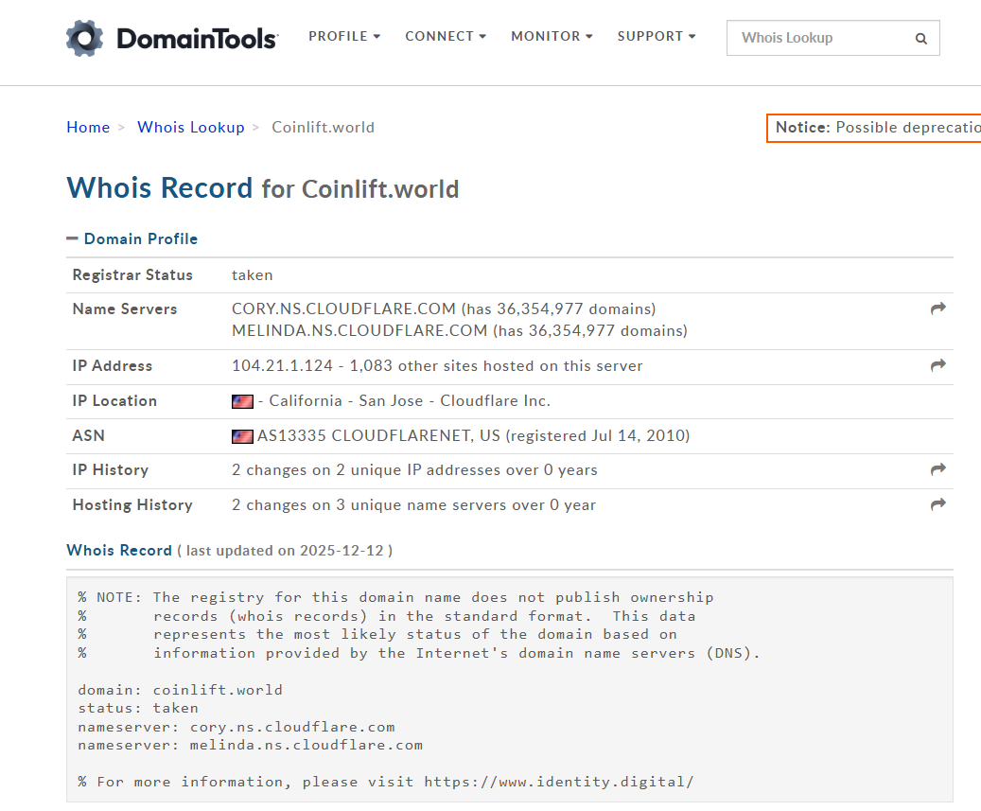This screenshot has width=981, height=811.
Task: Click the flag icon beside IP Location
Action: (x=242, y=401)
